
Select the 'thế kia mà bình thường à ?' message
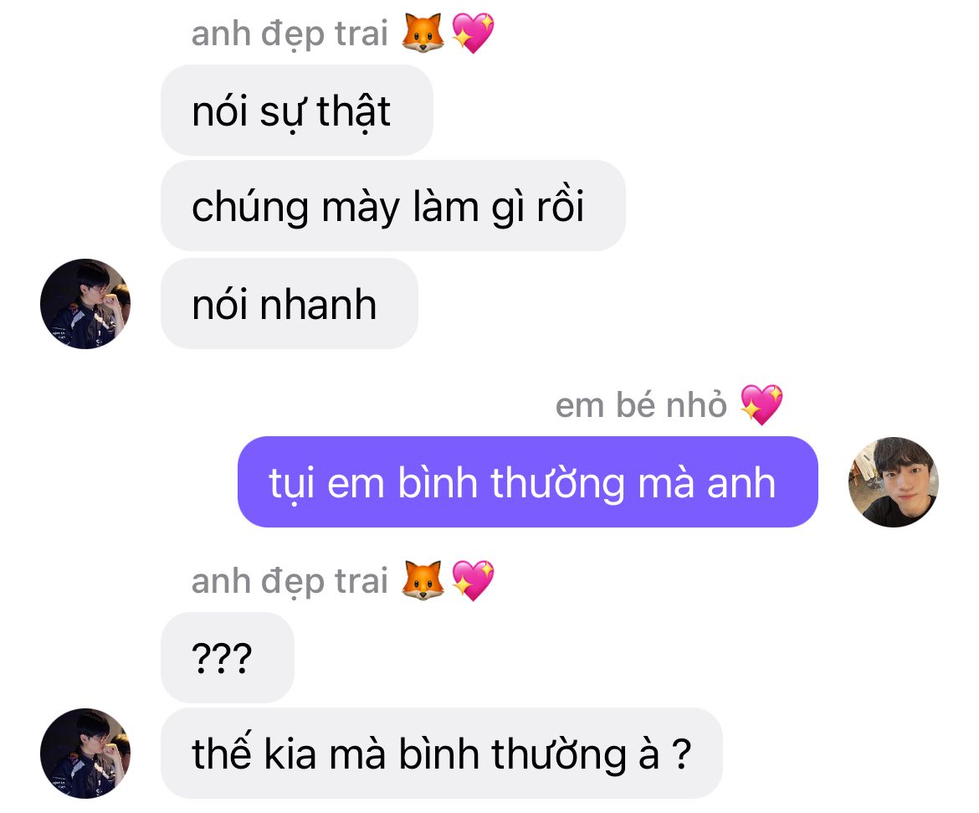[x=442, y=753]
